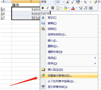
Task: Expand the borders dropdown arrow
Action: [61, 8]
